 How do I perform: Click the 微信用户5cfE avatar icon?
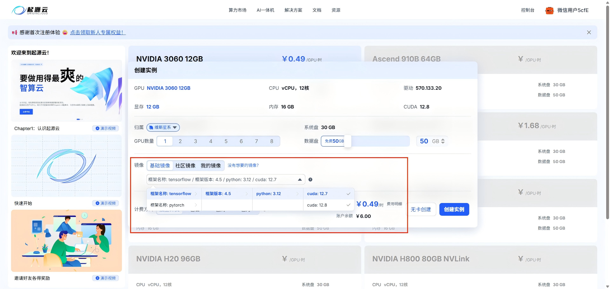tap(549, 10)
